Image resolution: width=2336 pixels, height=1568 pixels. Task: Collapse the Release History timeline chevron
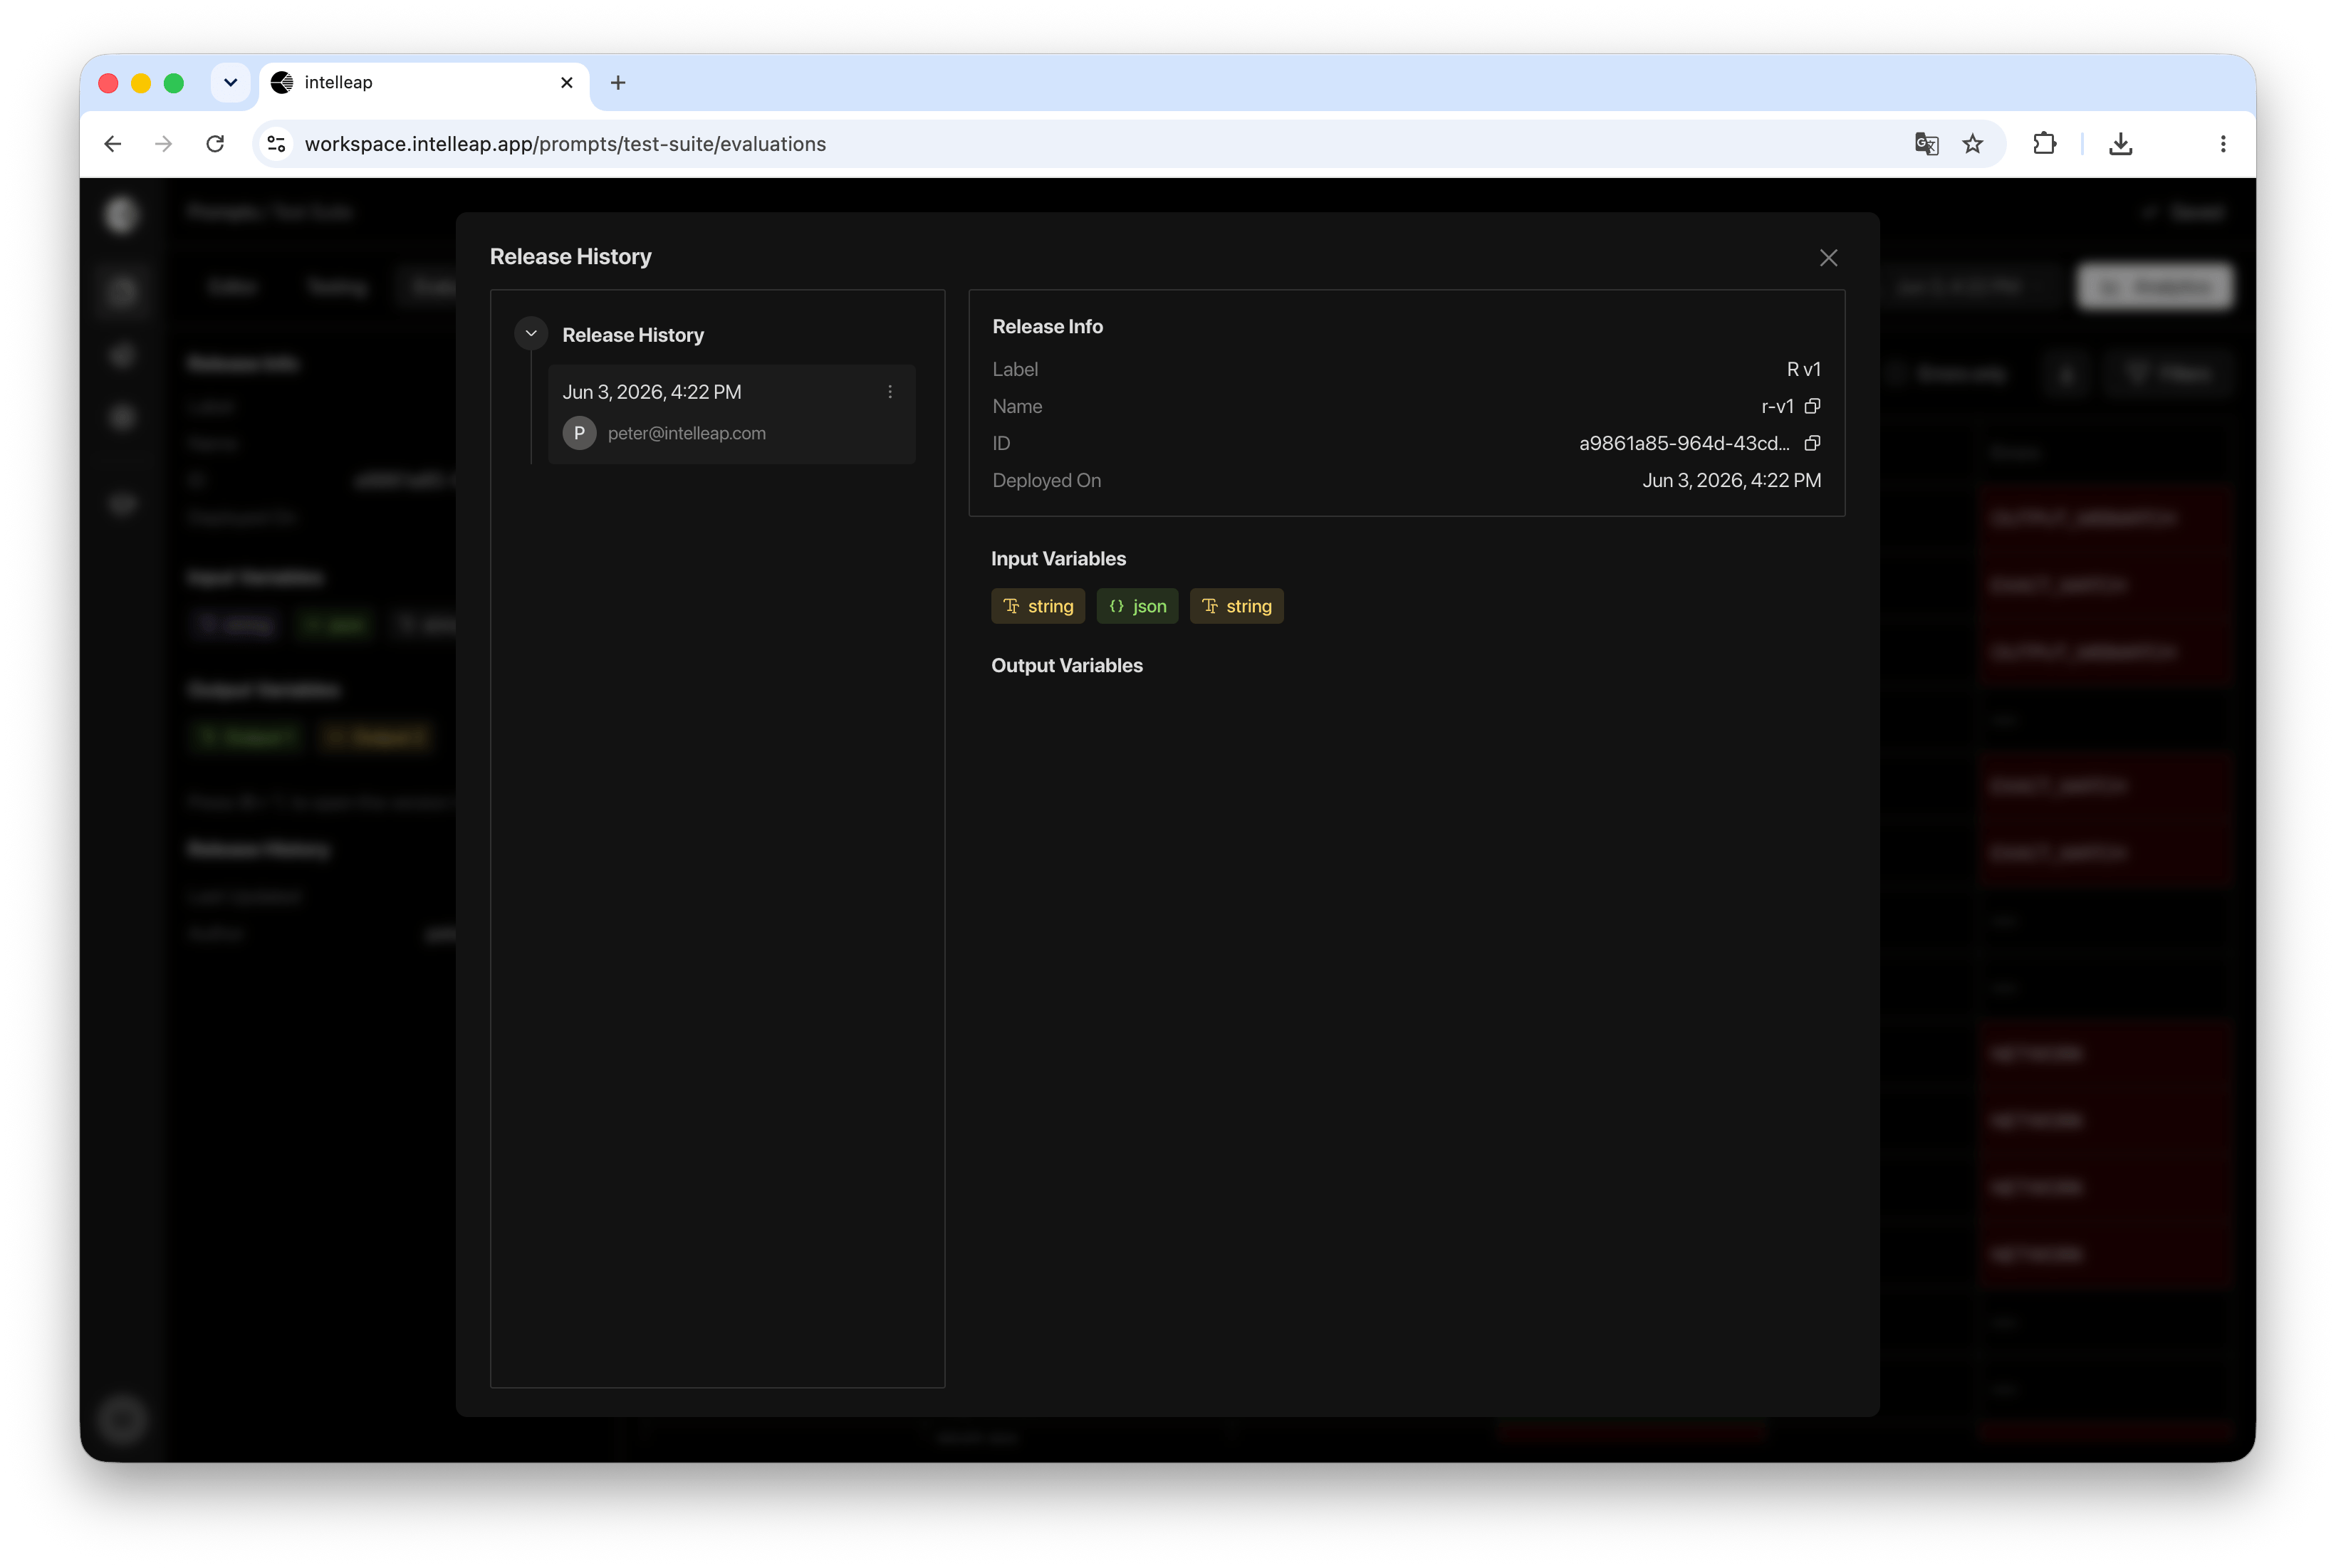coord(531,334)
